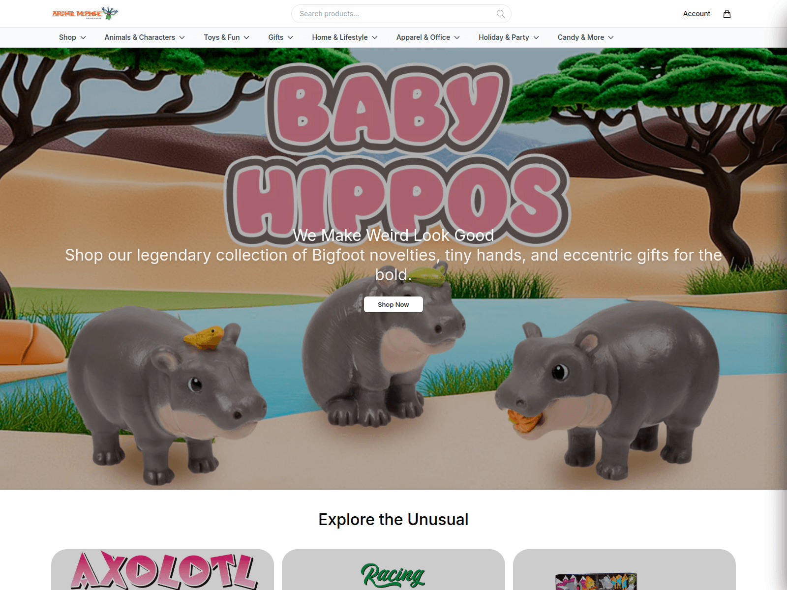Image resolution: width=787 pixels, height=590 pixels.
Task: Focus the Search products field
Action: point(401,14)
